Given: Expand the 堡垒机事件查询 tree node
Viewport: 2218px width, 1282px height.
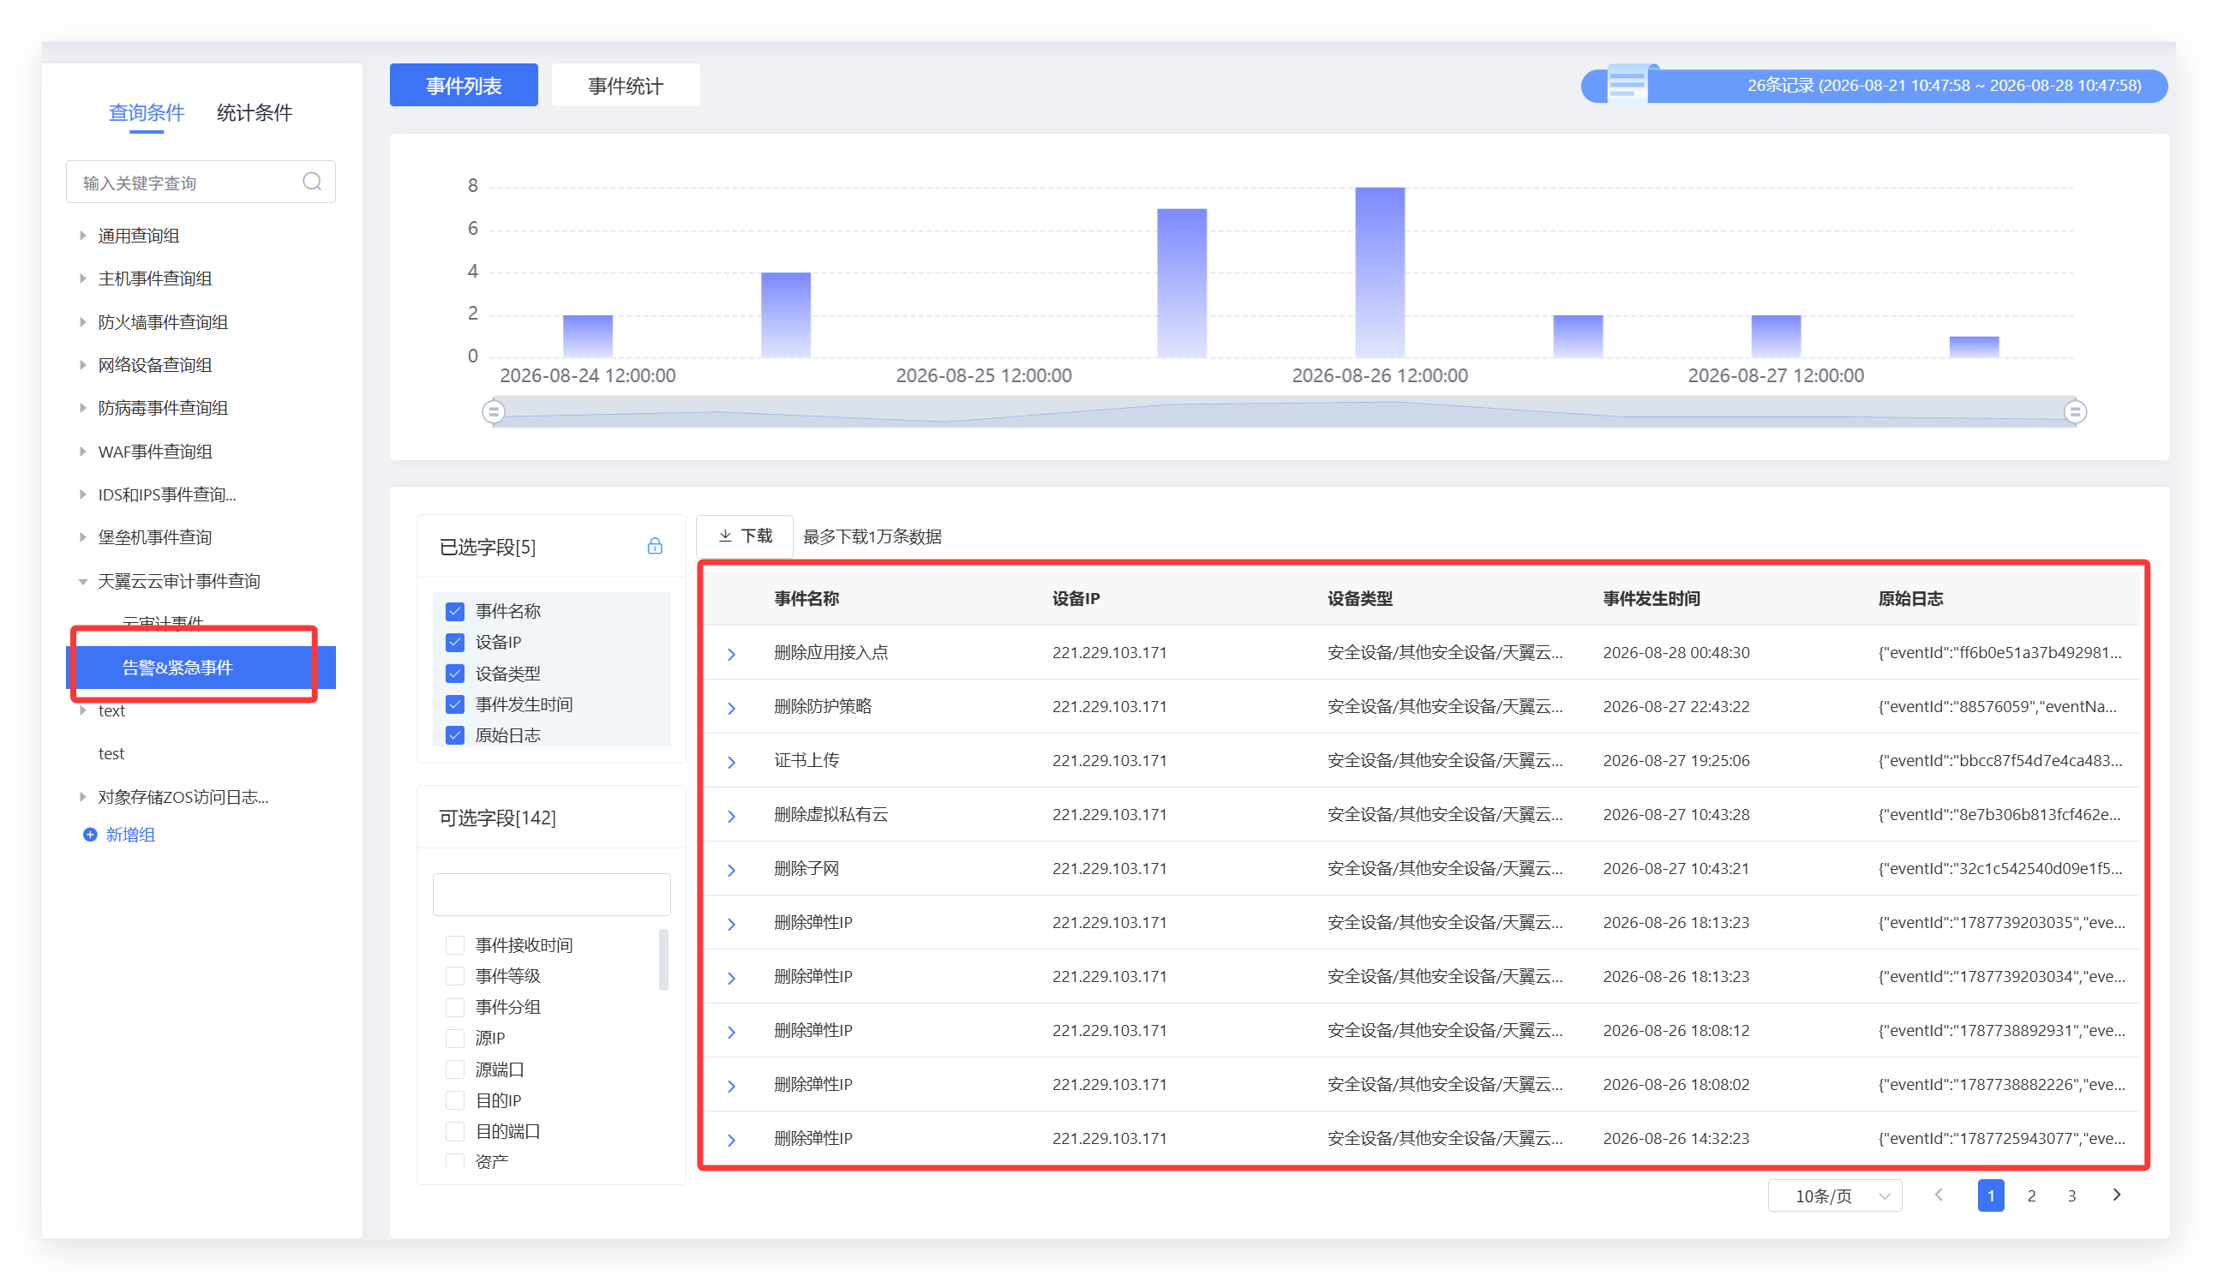Looking at the screenshot, I should pos(83,536).
